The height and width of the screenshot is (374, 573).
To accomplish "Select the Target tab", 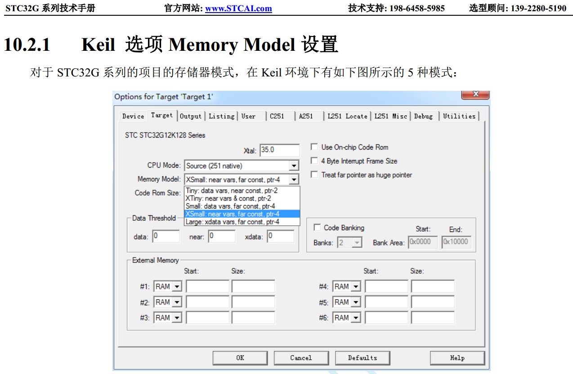I will click(x=162, y=115).
